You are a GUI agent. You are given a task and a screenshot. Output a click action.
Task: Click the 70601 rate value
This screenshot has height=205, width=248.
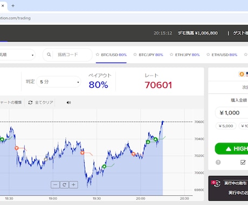pyautogui.click(x=159, y=85)
